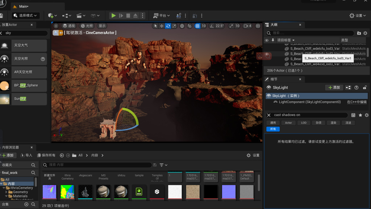Image resolution: width=371 pixels, height=209 pixels.
Task: Stop piloting the CineCameraActor with eject icon
Action: tap(55, 33)
